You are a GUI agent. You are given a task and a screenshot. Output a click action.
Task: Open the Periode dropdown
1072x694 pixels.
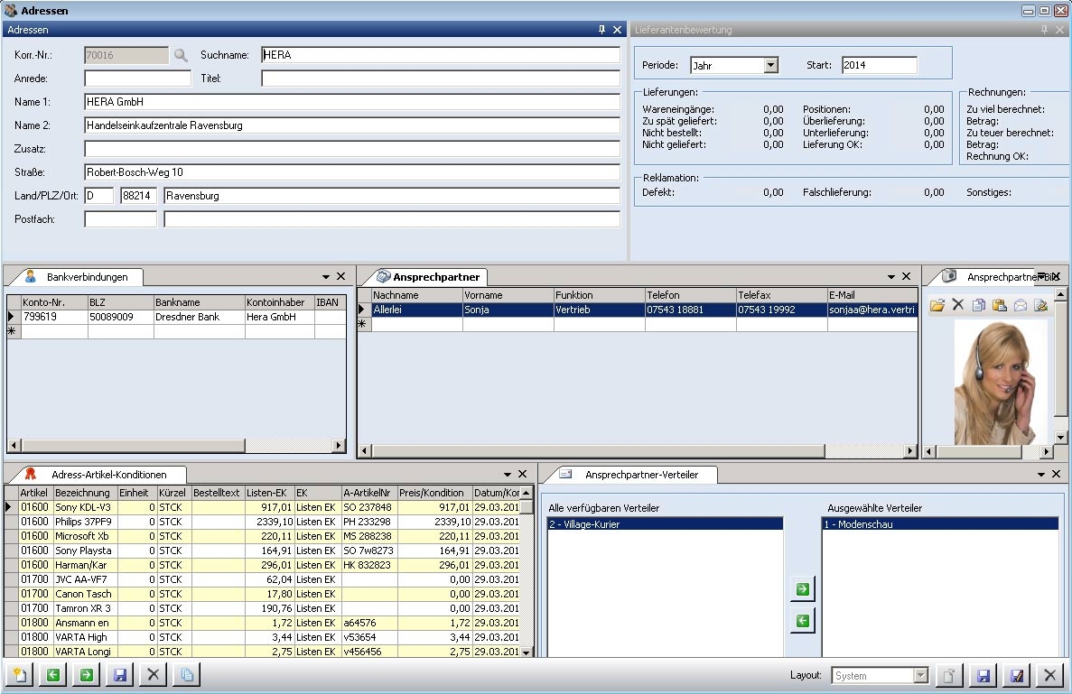tap(771, 65)
